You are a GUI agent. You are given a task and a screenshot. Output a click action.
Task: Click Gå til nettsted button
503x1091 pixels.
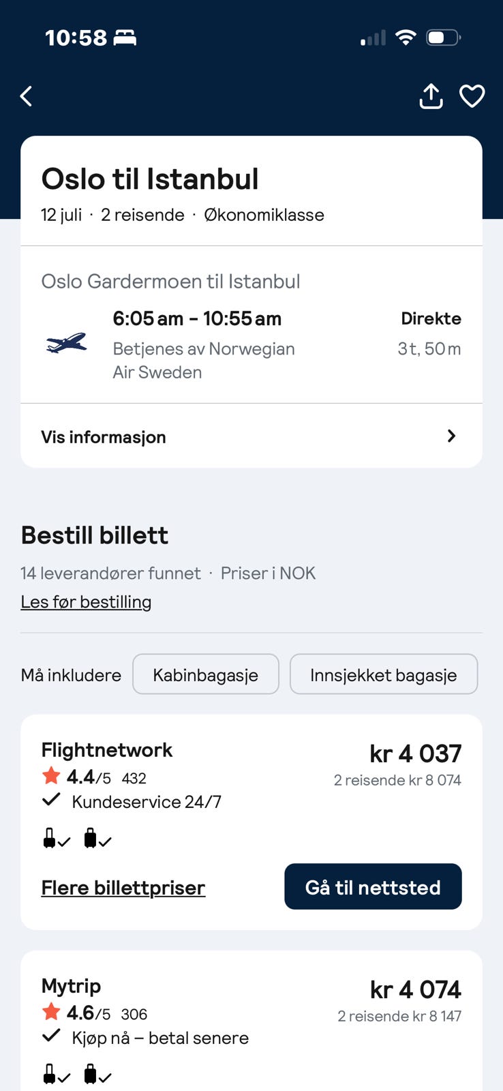(373, 886)
